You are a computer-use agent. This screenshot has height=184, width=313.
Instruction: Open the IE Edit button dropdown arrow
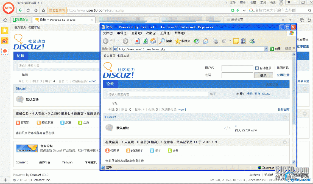pos(230,41)
